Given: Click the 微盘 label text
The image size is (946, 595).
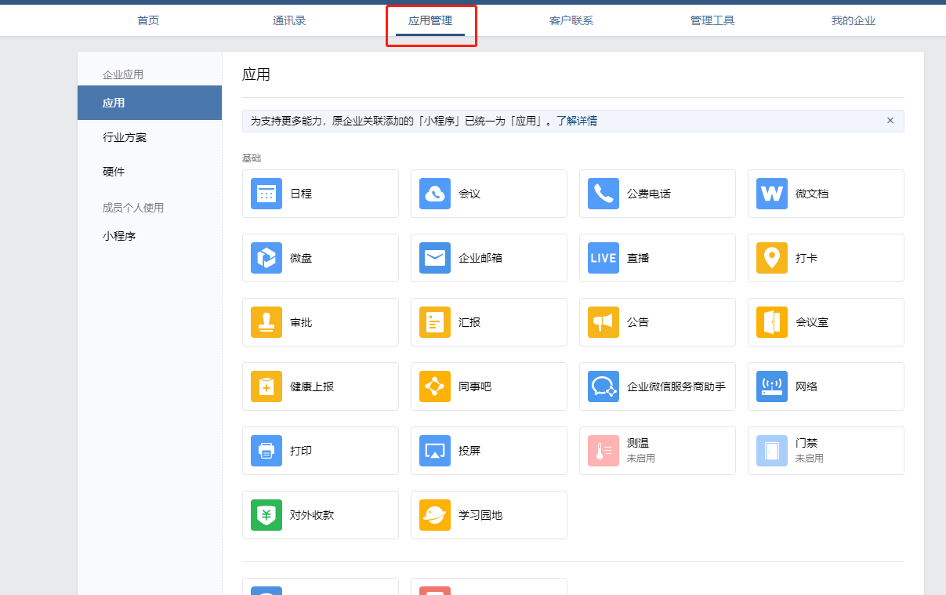Looking at the screenshot, I should coord(301,258).
